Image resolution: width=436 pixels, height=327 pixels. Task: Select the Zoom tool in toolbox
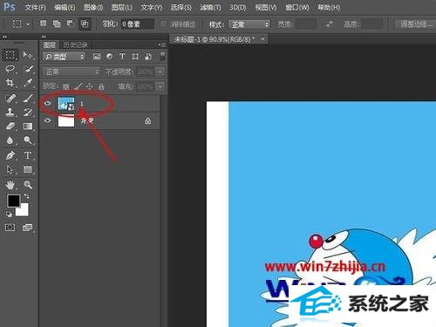click(28, 184)
